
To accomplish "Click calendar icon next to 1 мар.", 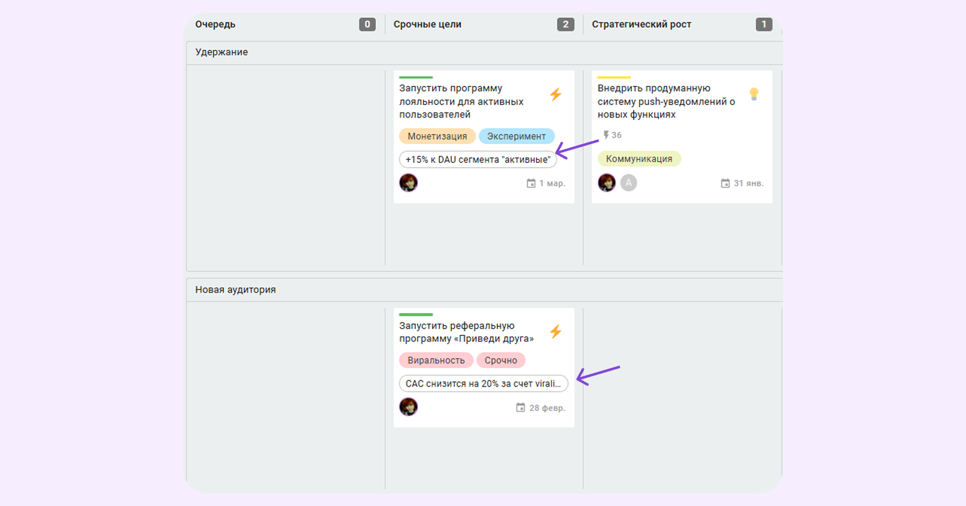I will pos(531,183).
